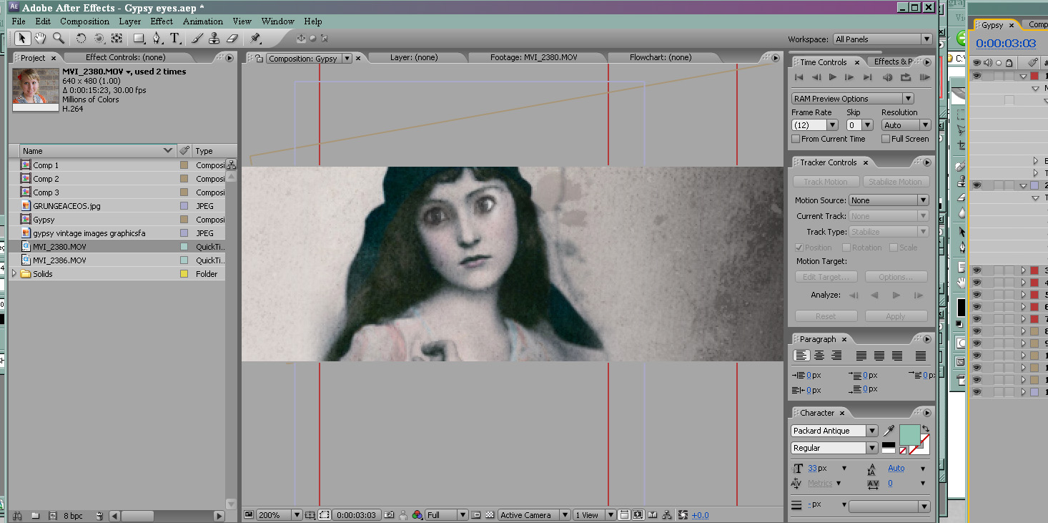Click the Find binoculars icon in Project panel
The width and height of the screenshot is (1048, 523).
16,516
